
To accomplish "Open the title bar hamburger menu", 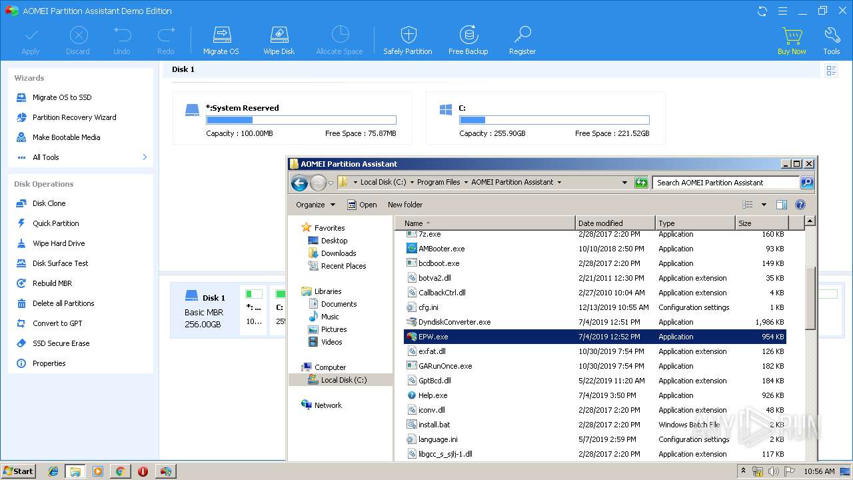I will [x=783, y=11].
